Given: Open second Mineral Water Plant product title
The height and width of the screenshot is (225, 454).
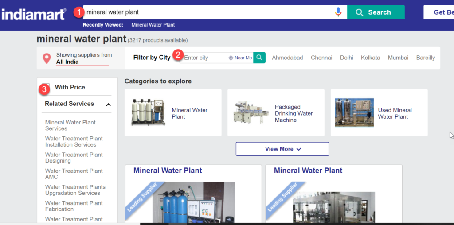Looking at the screenshot, I should 308,171.
